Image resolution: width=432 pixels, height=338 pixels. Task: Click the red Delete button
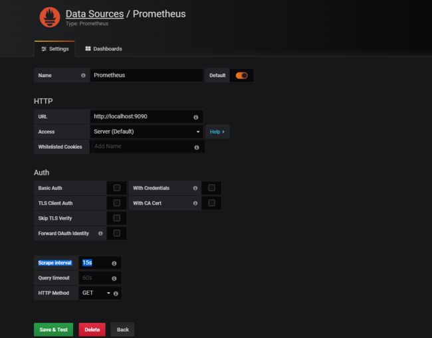(x=92, y=330)
